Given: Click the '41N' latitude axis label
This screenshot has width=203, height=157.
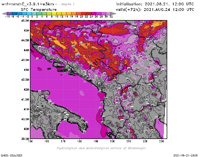Looking at the screenshot, I should point(26,109).
